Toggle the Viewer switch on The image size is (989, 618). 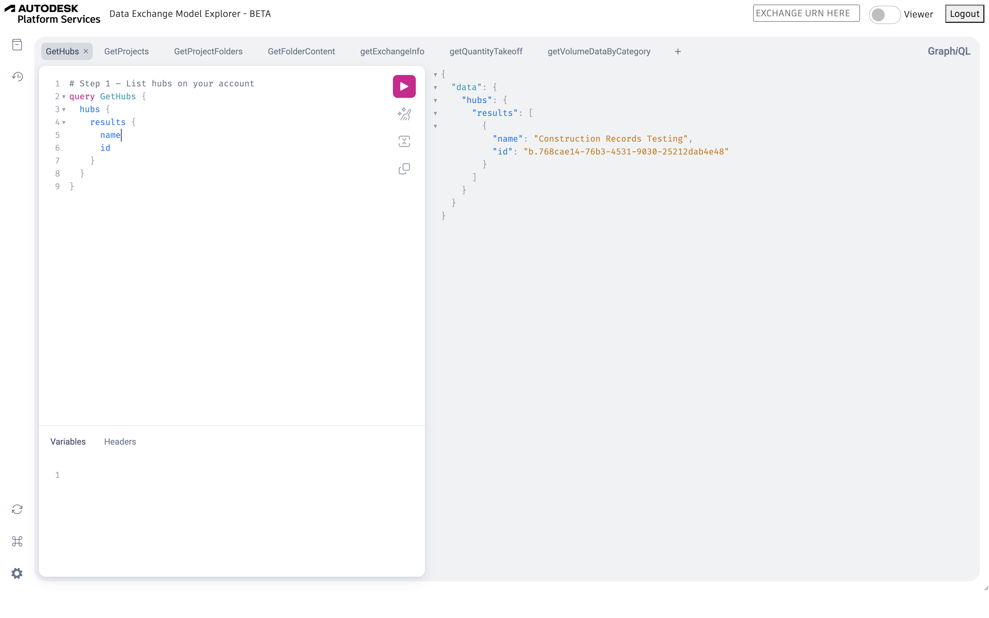pyautogui.click(x=884, y=14)
